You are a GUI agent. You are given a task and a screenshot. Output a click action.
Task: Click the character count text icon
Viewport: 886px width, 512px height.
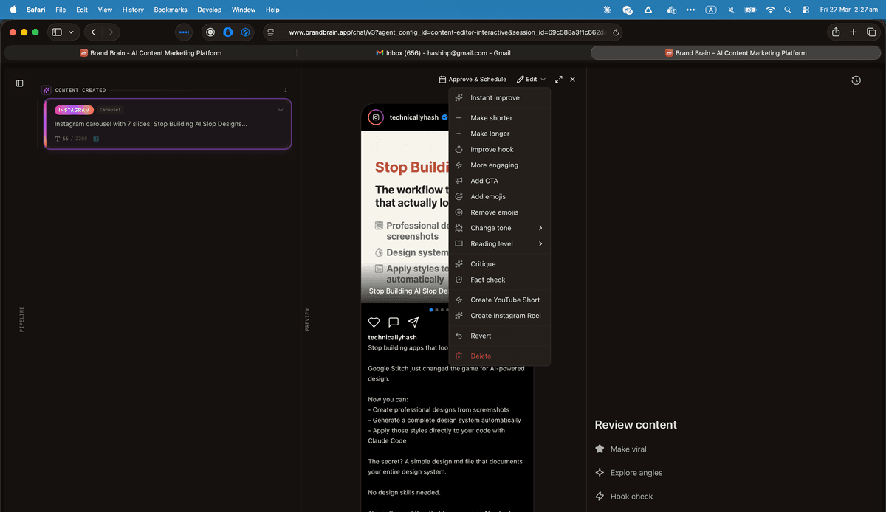58,139
